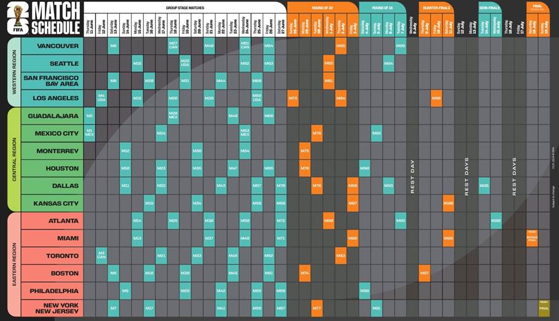Click the SEATTLE city row label
The image size is (559, 321).
(x=52, y=63)
